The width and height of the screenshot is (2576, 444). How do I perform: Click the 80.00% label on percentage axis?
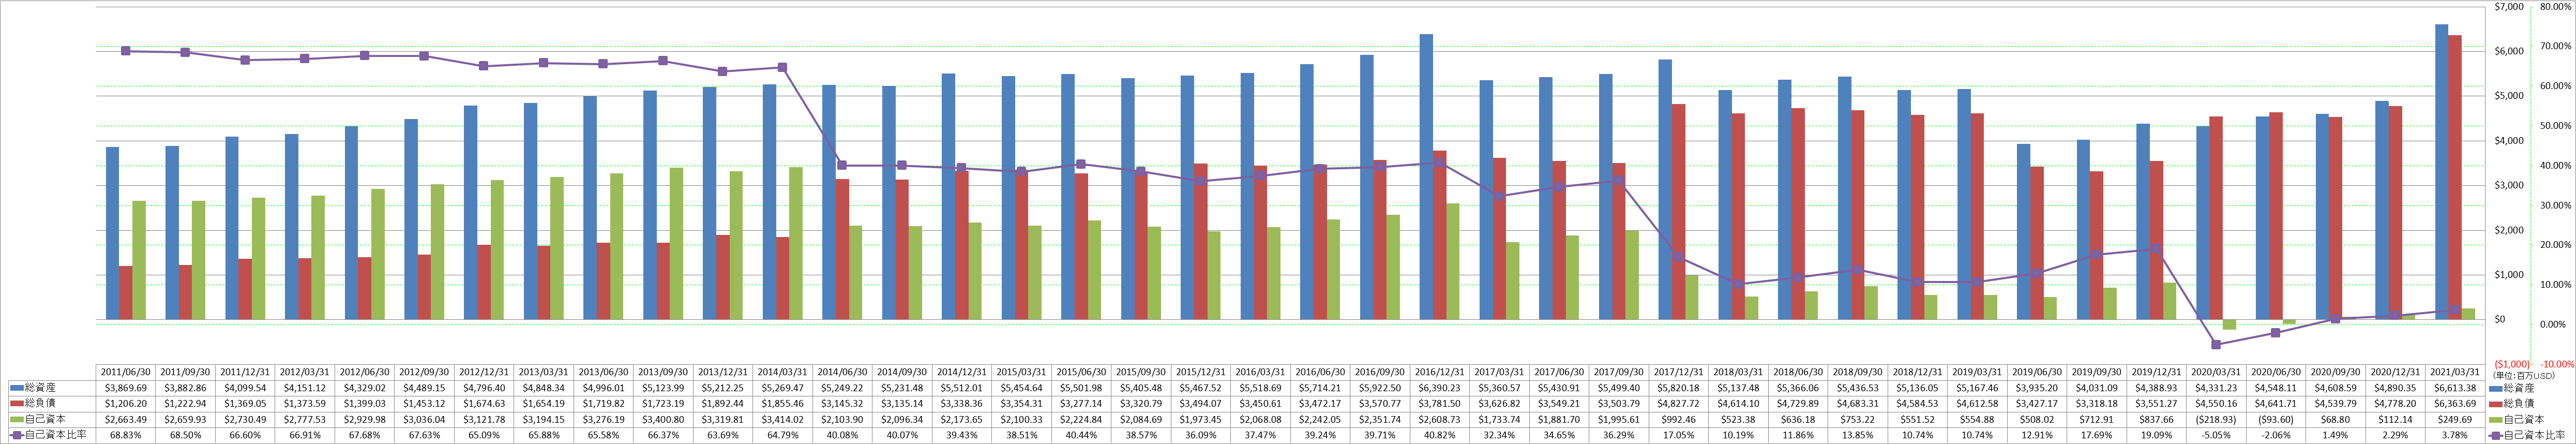[x=2556, y=7]
